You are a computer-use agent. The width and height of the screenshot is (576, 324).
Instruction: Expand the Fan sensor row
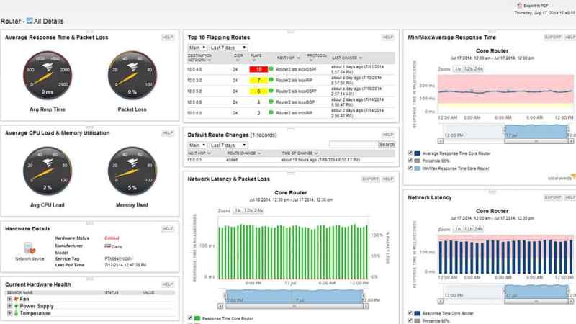coord(9,299)
